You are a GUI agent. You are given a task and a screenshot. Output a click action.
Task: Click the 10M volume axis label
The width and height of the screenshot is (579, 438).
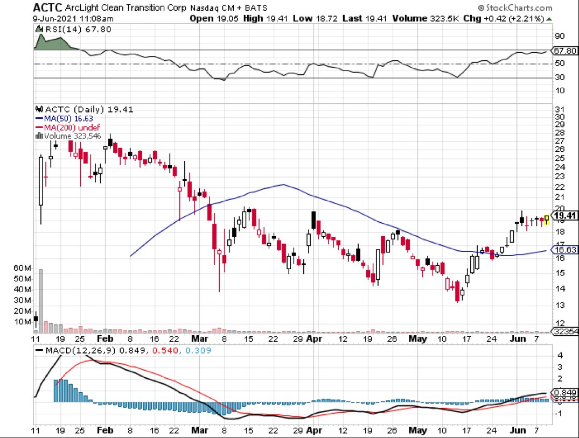click(x=22, y=322)
